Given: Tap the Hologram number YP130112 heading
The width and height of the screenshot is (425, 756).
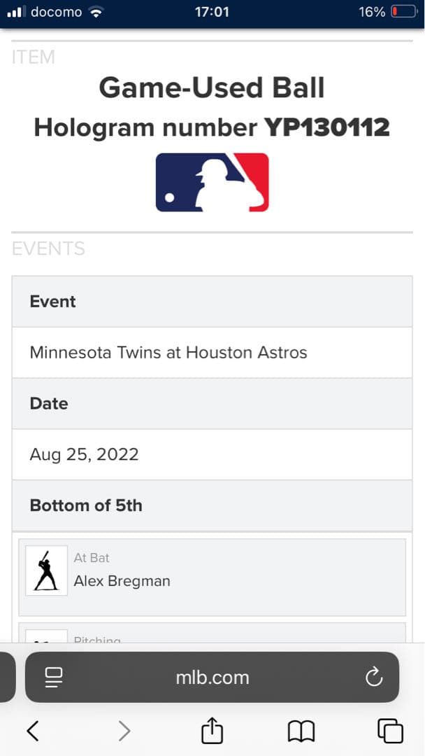Looking at the screenshot, I should pyautogui.click(x=212, y=127).
